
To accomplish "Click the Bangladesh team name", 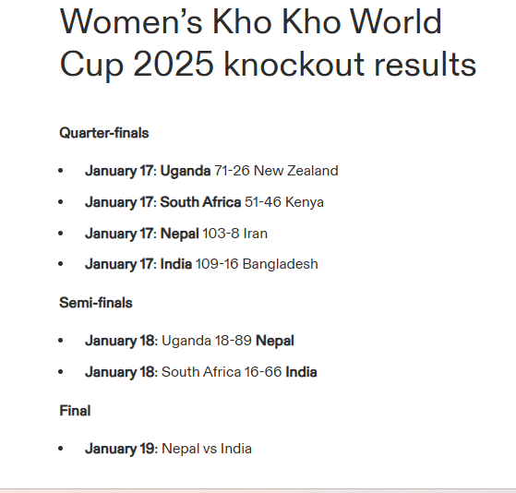I will [x=281, y=264].
